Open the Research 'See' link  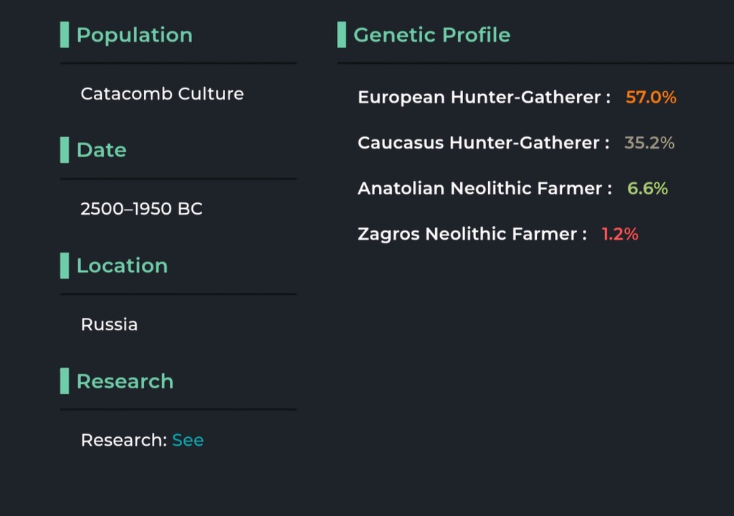point(188,440)
